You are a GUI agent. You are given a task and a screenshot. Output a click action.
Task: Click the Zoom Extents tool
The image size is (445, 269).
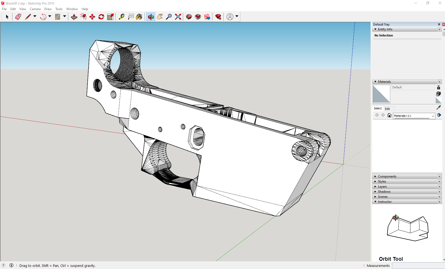(178, 17)
